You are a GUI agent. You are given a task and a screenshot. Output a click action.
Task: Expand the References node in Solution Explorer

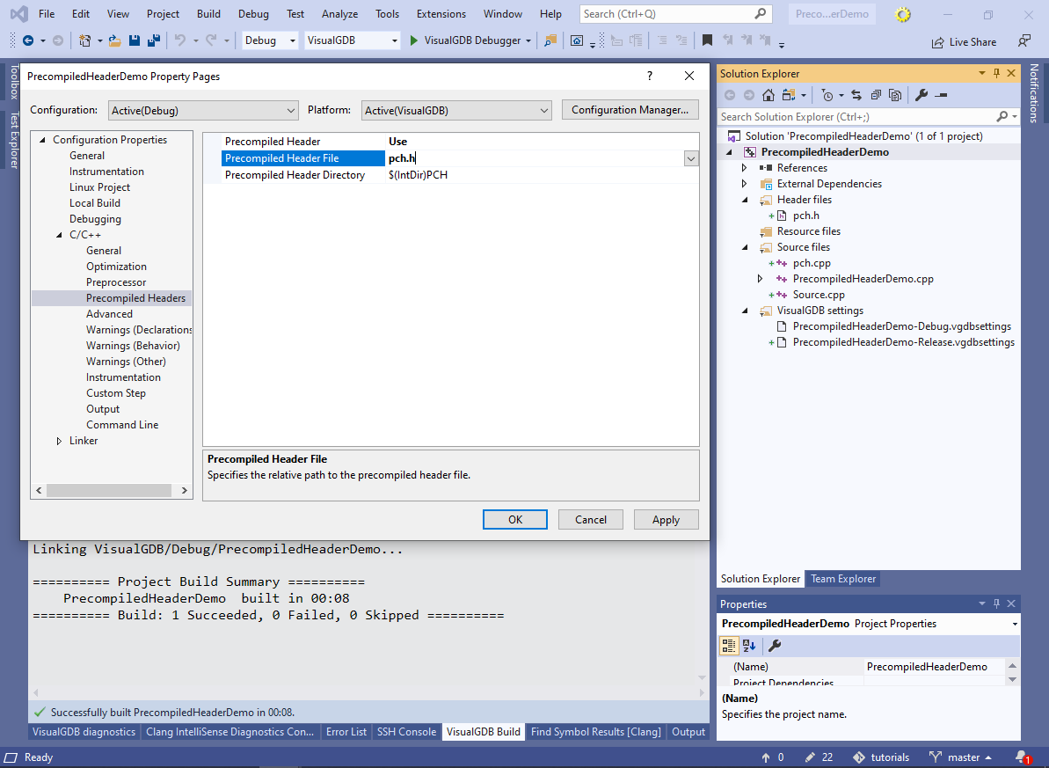pos(745,168)
